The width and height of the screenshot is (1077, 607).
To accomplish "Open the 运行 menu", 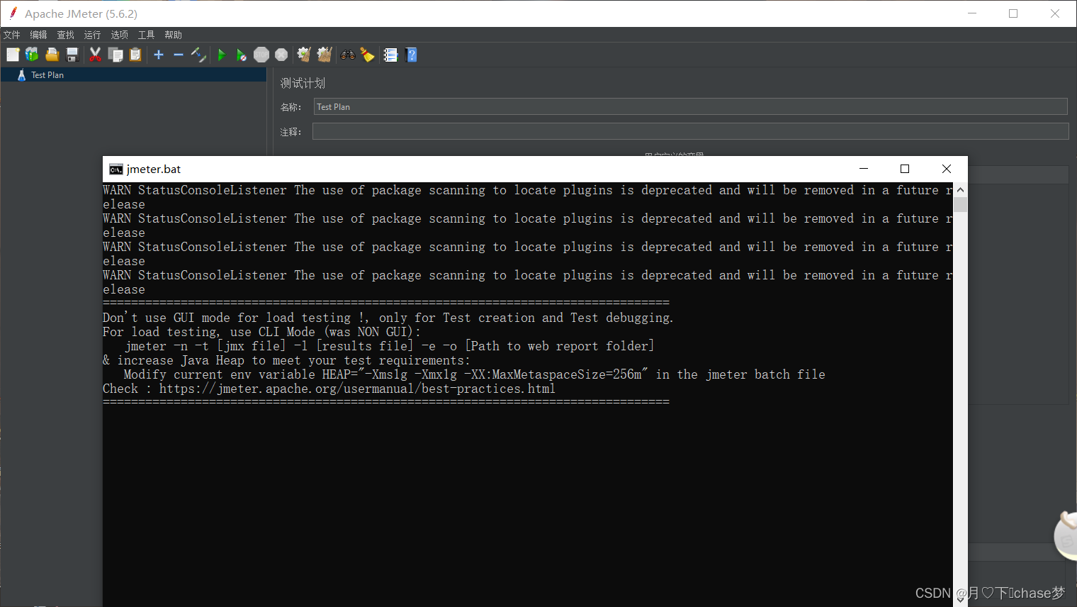I will coord(92,35).
